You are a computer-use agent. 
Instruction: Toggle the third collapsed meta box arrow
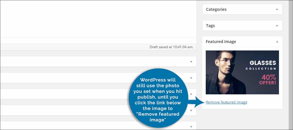point(191,94)
